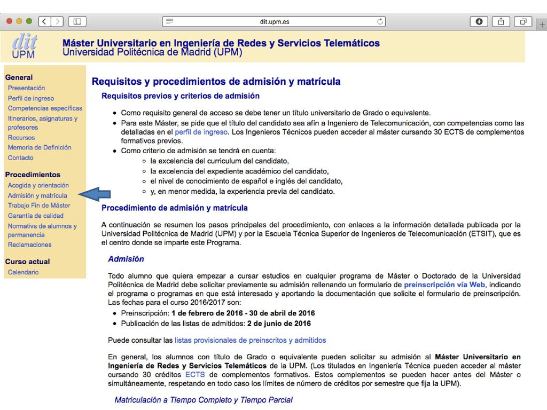Add a new tab with the plus button
Viewport: 547px width, 410px height.
pos(542,25)
